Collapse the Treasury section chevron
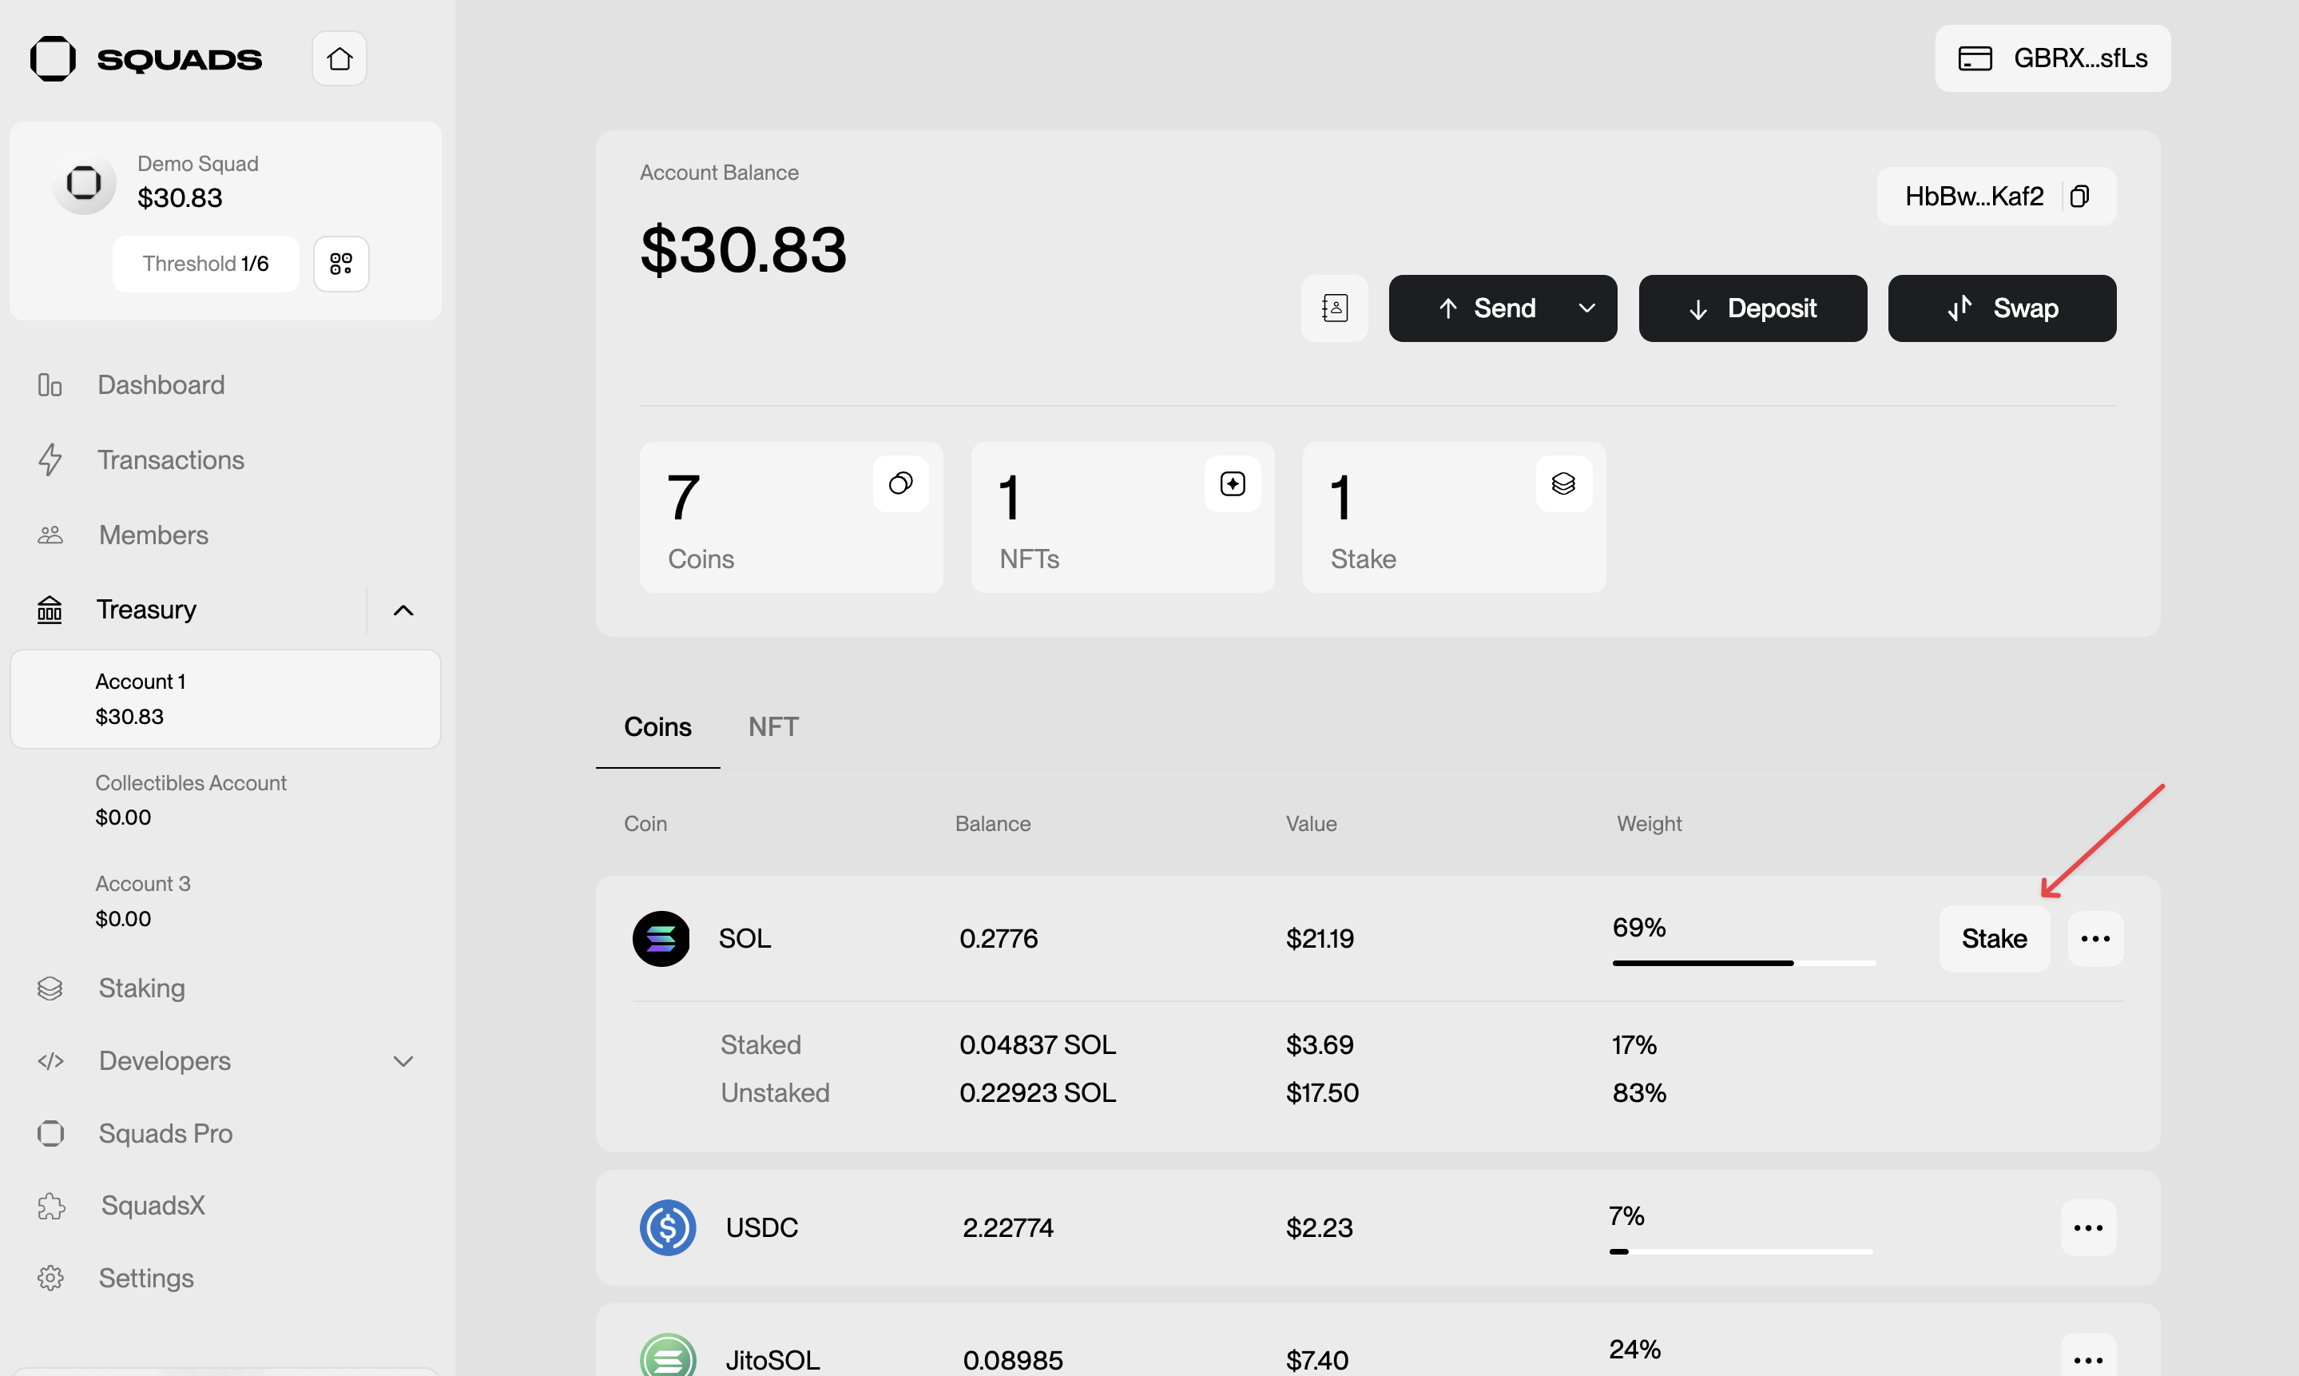This screenshot has height=1376, width=2299. tap(403, 610)
